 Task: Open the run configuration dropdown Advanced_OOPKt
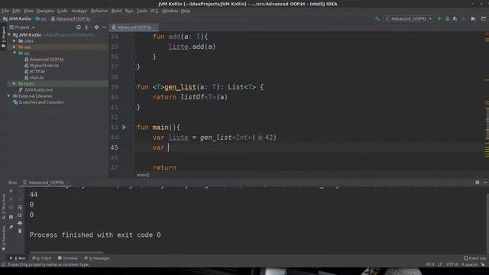pos(409,18)
